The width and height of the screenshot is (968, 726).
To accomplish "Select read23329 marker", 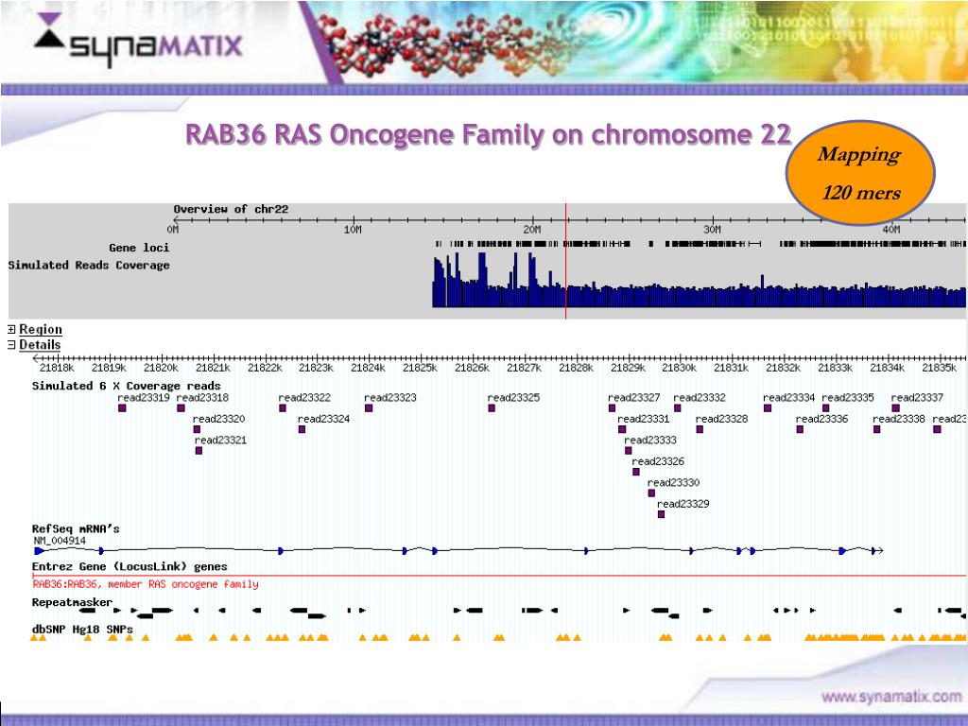I will (661, 514).
